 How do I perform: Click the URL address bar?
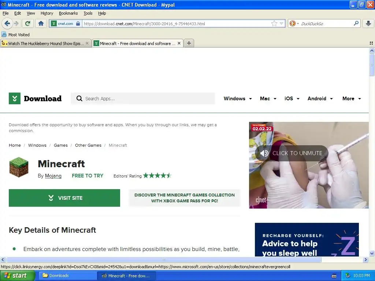coord(177,24)
